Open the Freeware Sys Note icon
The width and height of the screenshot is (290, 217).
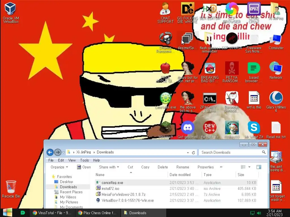pos(254,44)
